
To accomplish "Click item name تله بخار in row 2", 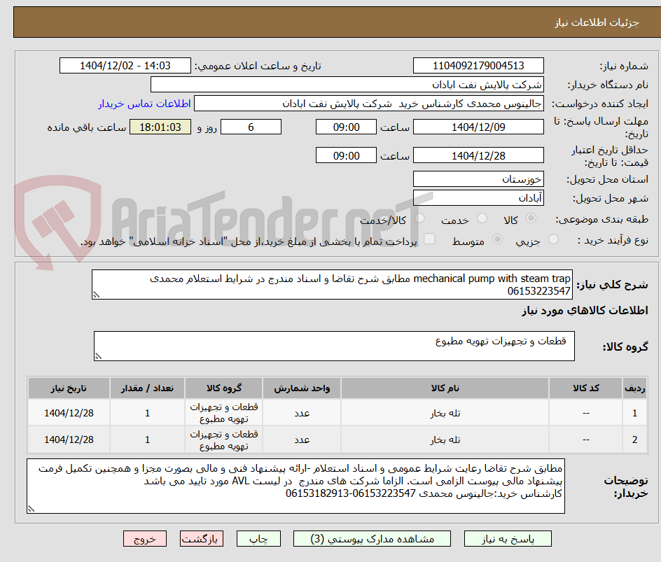I will (445, 440).
